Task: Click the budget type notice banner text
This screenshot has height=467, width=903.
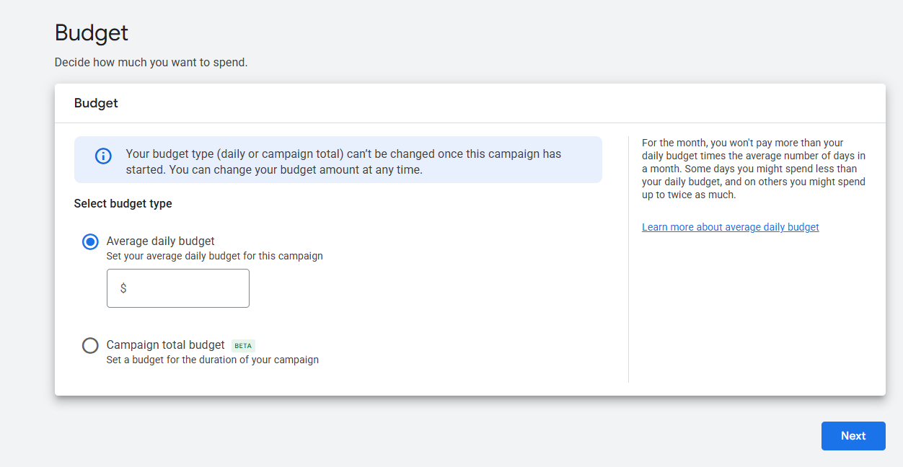Action: click(343, 162)
